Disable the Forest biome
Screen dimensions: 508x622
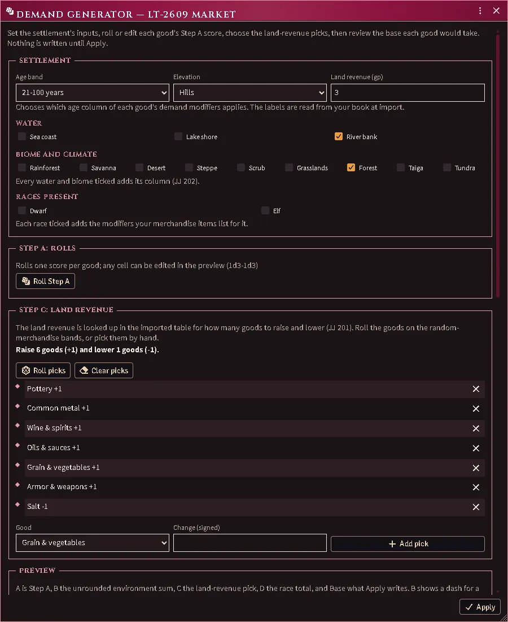tap(351, 167)
